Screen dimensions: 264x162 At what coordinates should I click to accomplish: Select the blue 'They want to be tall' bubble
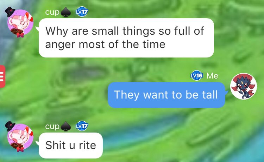166,95
